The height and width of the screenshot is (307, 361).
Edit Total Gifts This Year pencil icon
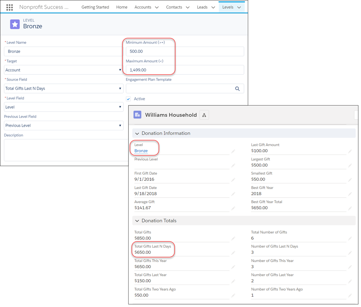point(233,267)
